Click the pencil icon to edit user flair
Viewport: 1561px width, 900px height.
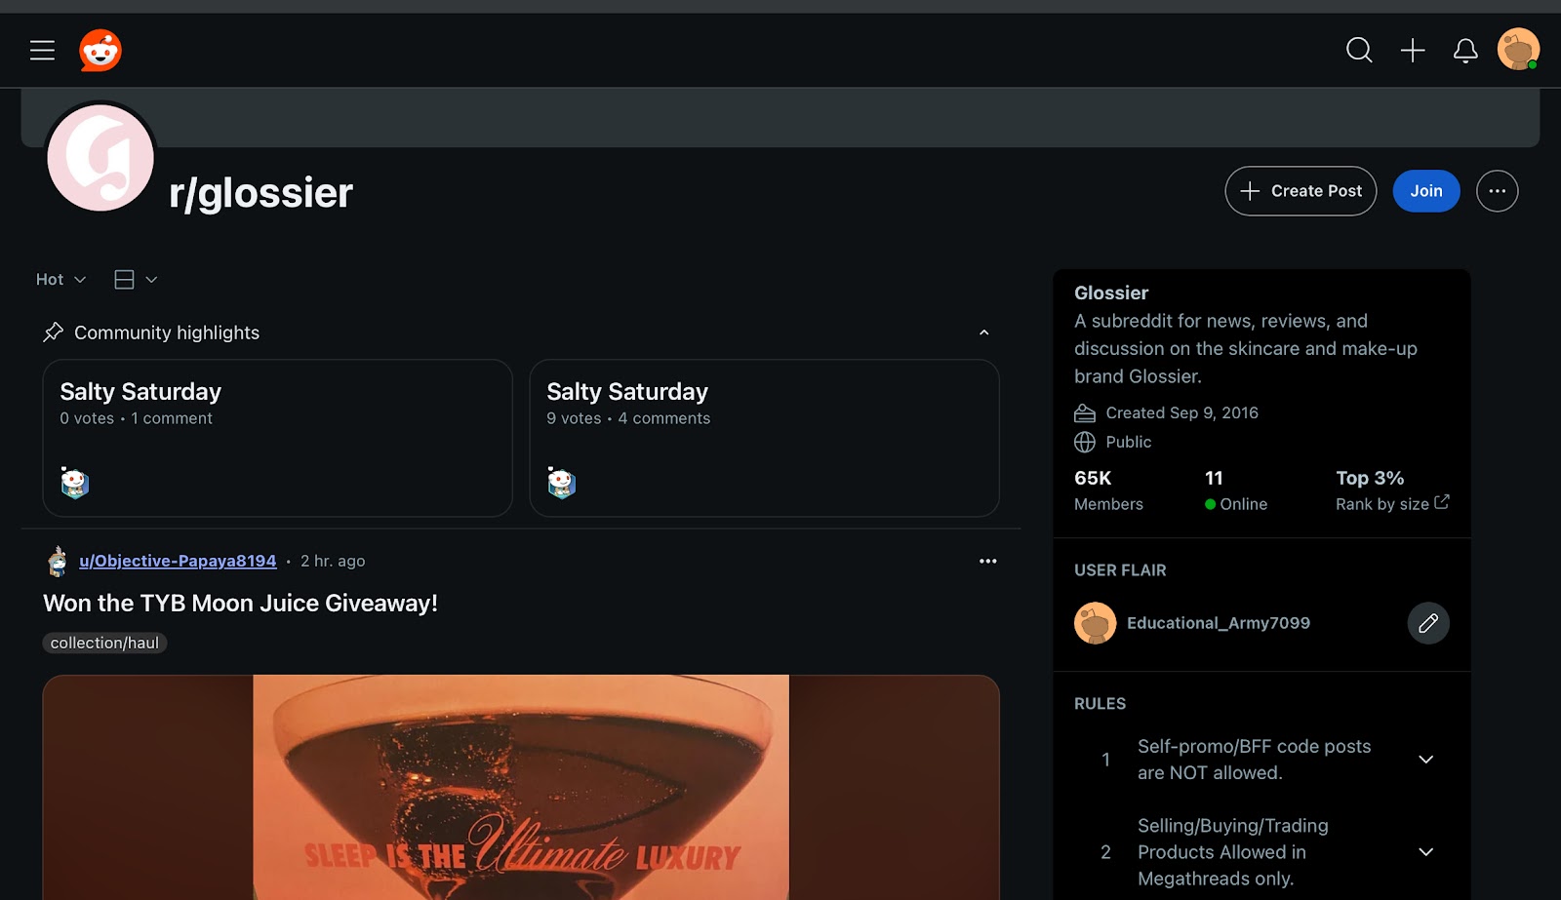tap(1428, 623)
